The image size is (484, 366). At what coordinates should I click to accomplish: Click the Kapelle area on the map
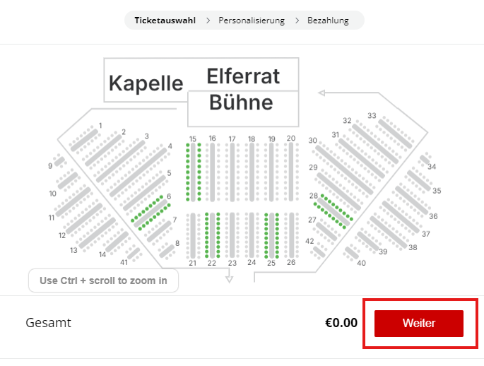pyautogui.click(x=146, y=83)
